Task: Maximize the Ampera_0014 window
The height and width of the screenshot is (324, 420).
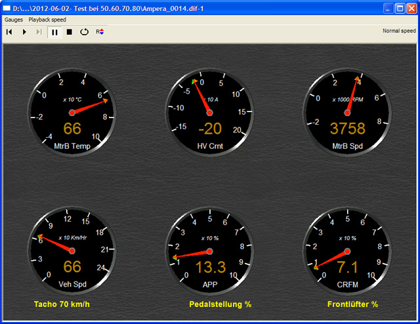Action: pos(398,7)
